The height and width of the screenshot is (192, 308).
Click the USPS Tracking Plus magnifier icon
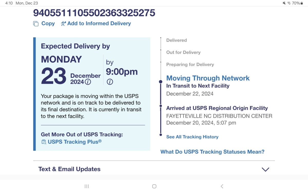click(44, 142)
